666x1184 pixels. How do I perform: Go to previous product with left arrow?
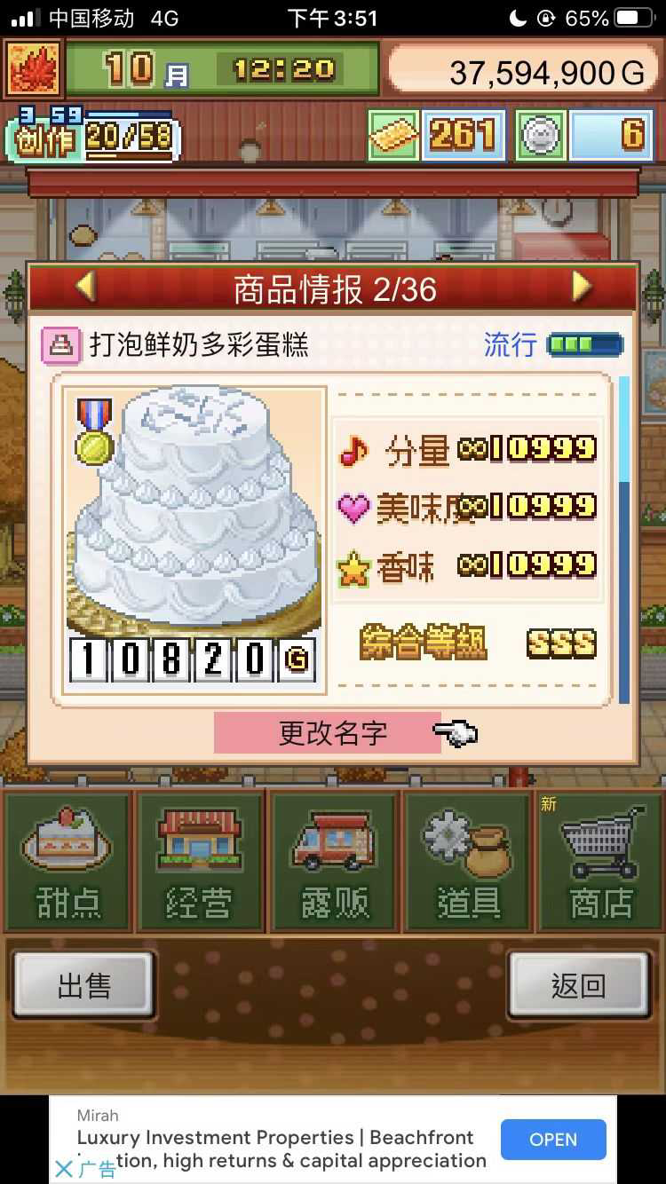tap(84, 287)
